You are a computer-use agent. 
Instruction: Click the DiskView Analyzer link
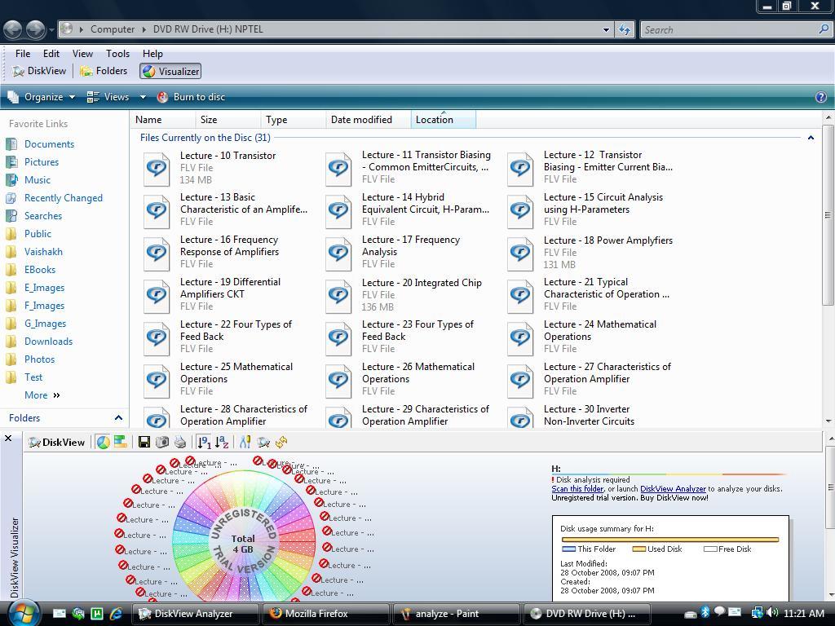coord(673,489)
